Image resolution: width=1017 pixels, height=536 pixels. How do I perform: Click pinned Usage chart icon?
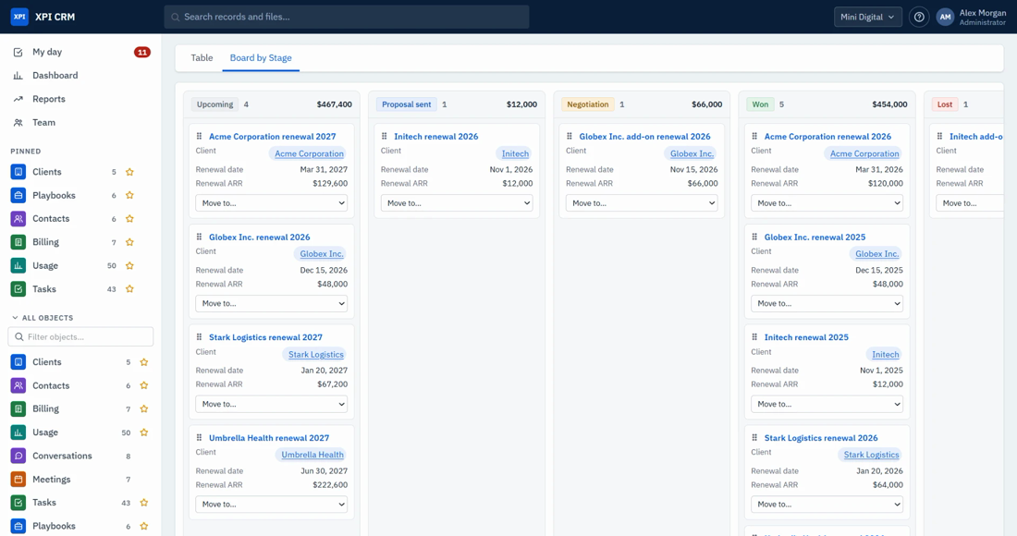coord(18,266)
